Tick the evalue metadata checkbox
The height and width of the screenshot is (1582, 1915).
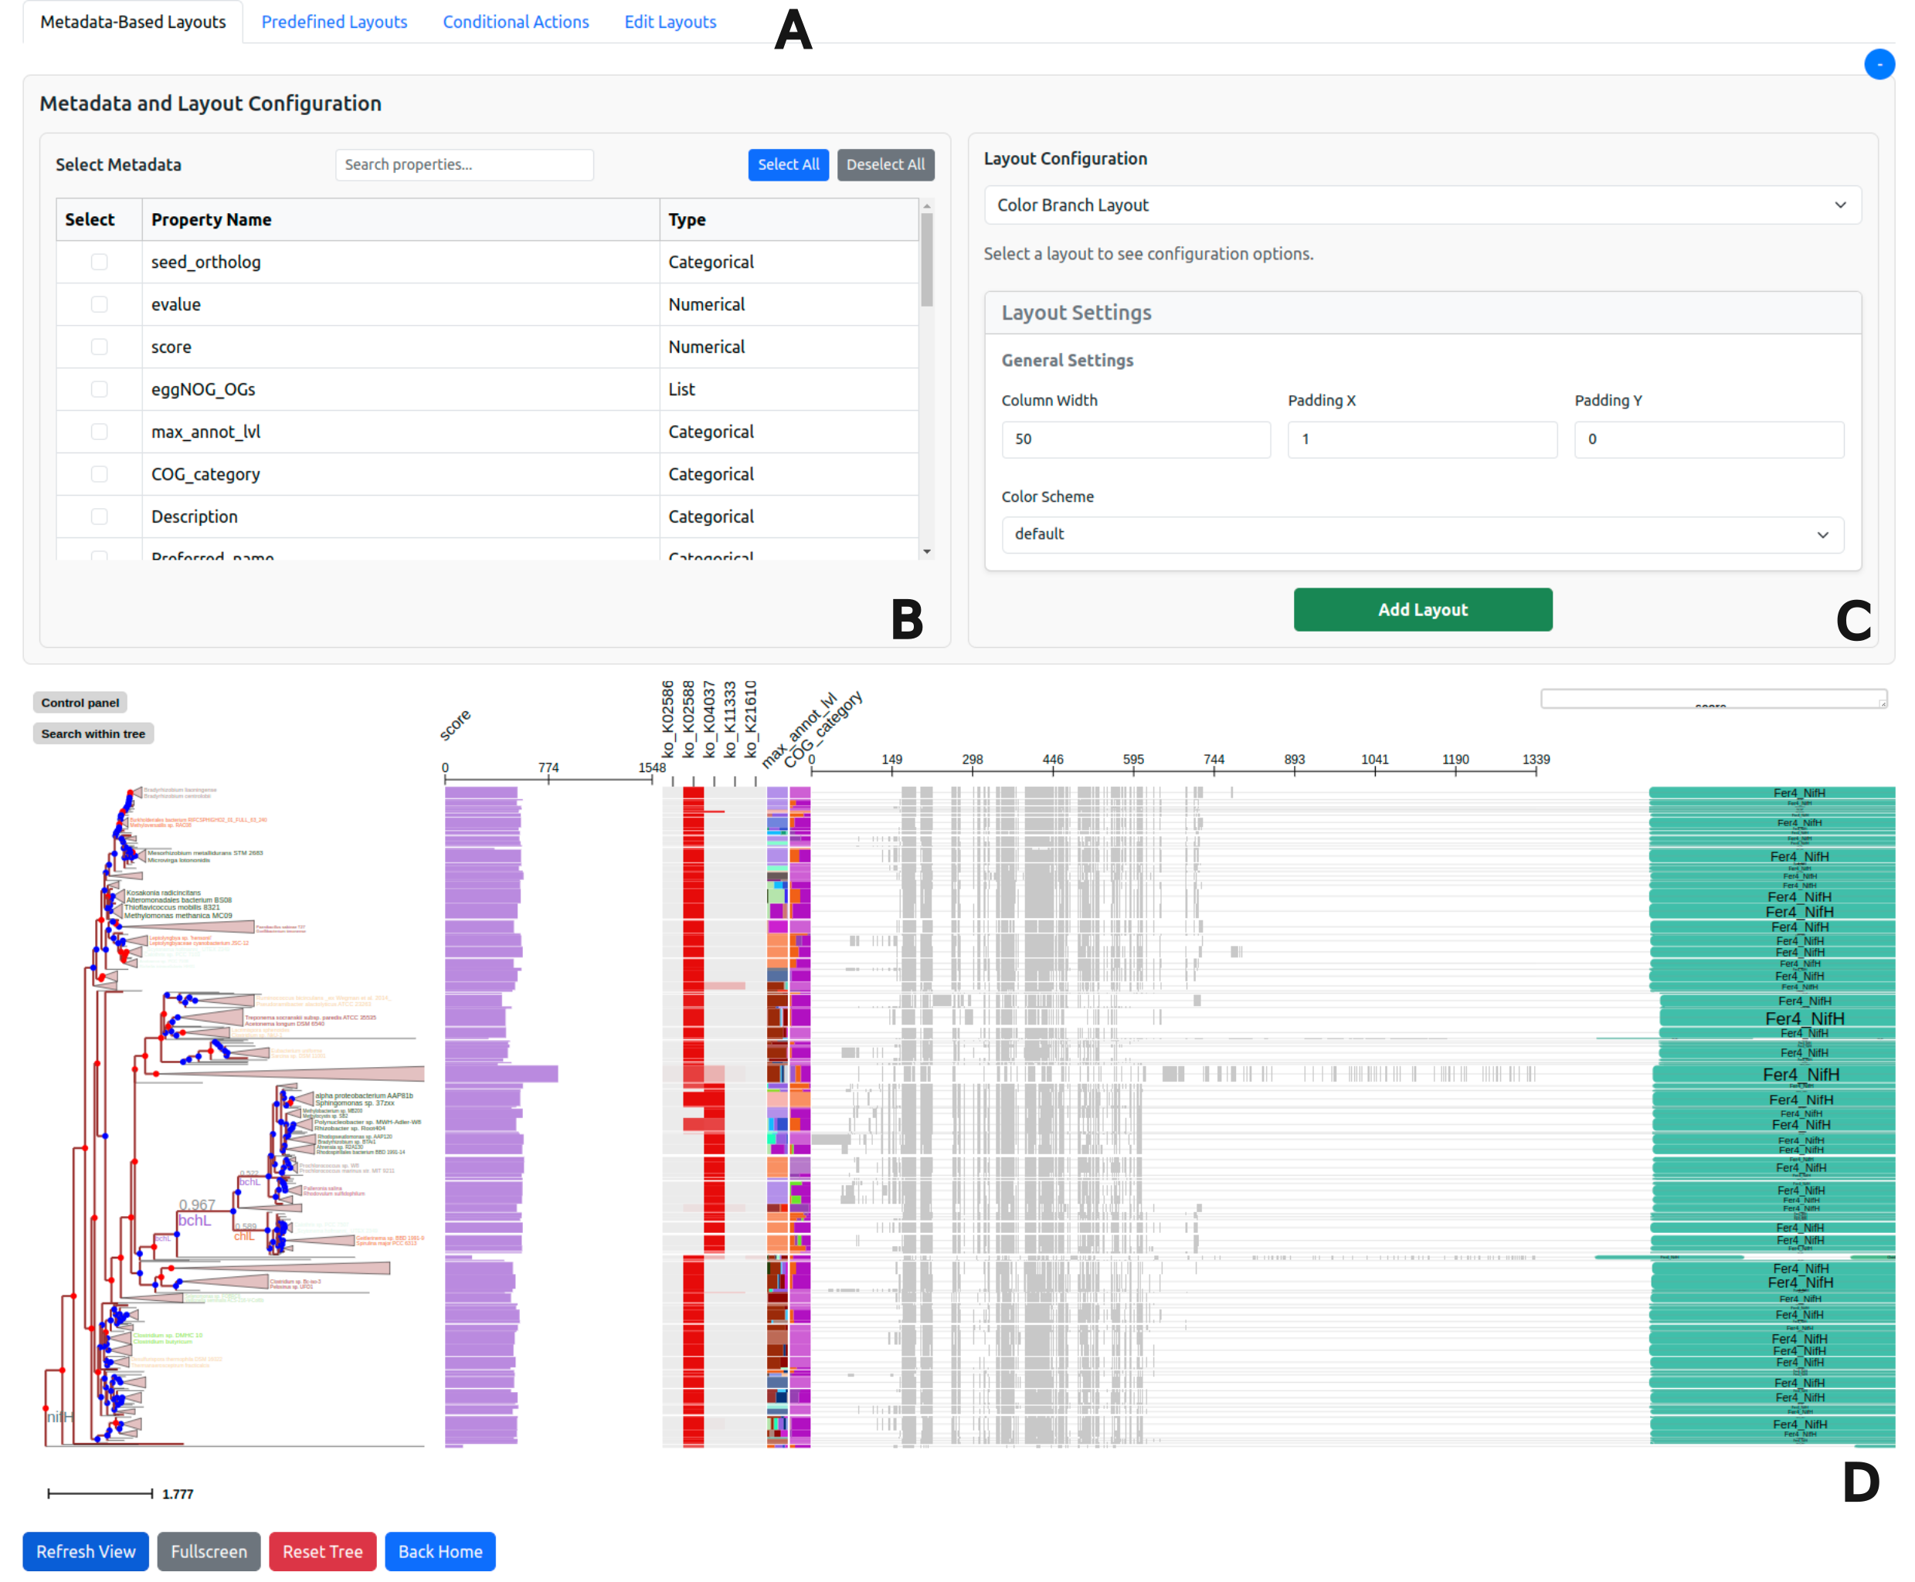100,304
